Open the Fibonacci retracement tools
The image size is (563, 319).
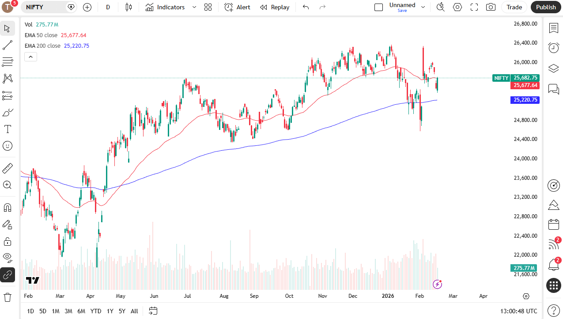(8, 62)
